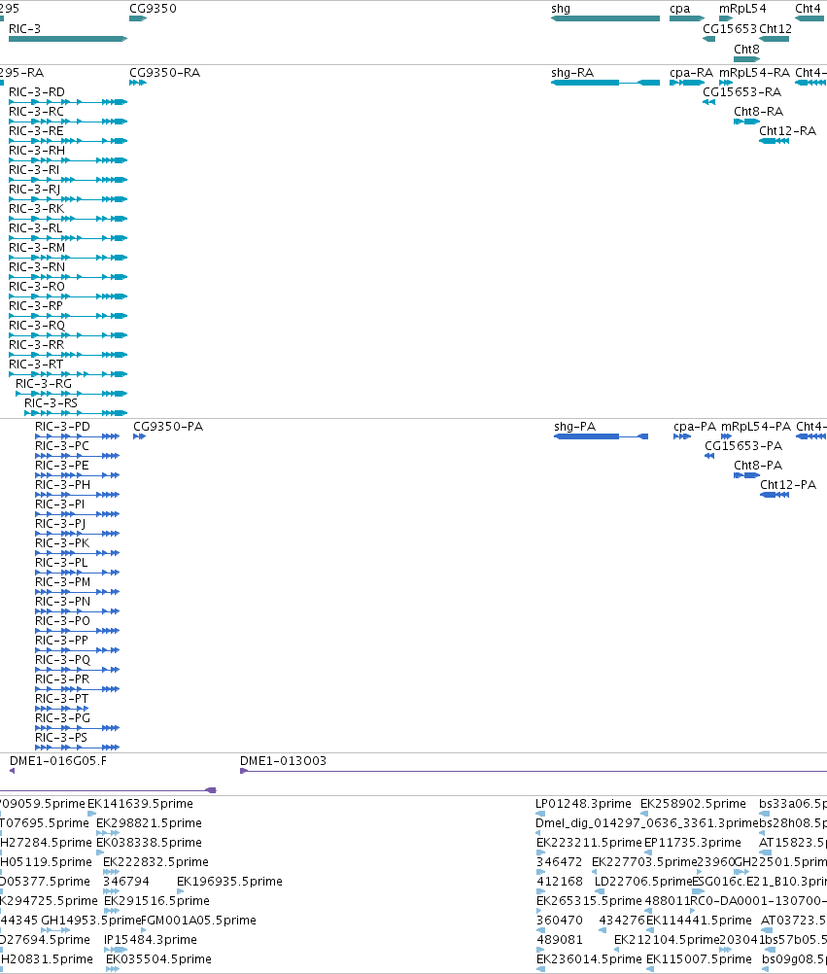The image size is (827, 974).
Task: Click transcript RIC-3-RH
Action: 68,160
